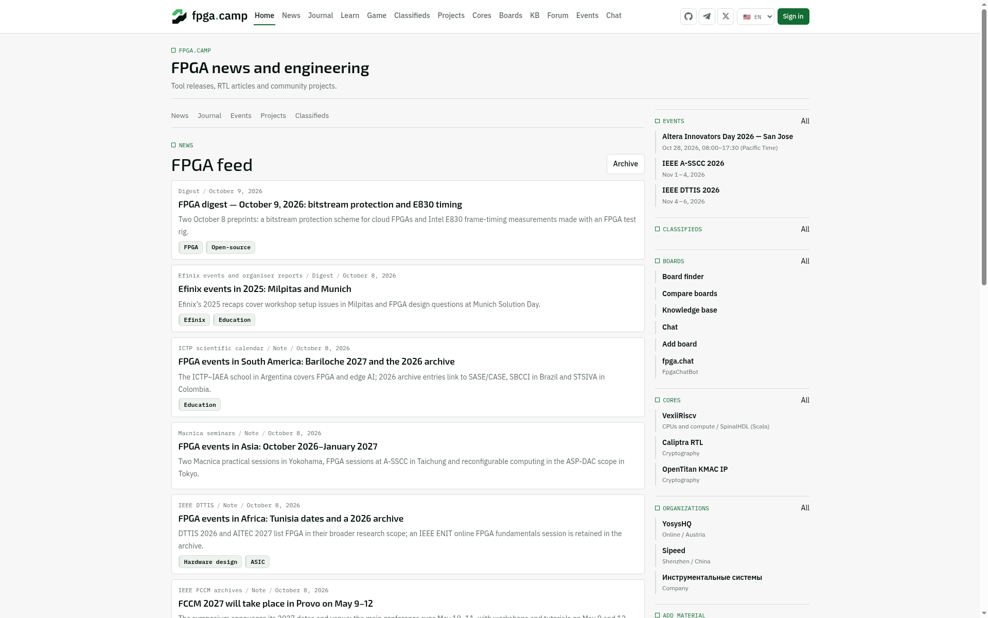The height and width of the screenshot is (618, 988).
Task: Open IEEE A-SSCC 2026 event
Action: [693, 163]
